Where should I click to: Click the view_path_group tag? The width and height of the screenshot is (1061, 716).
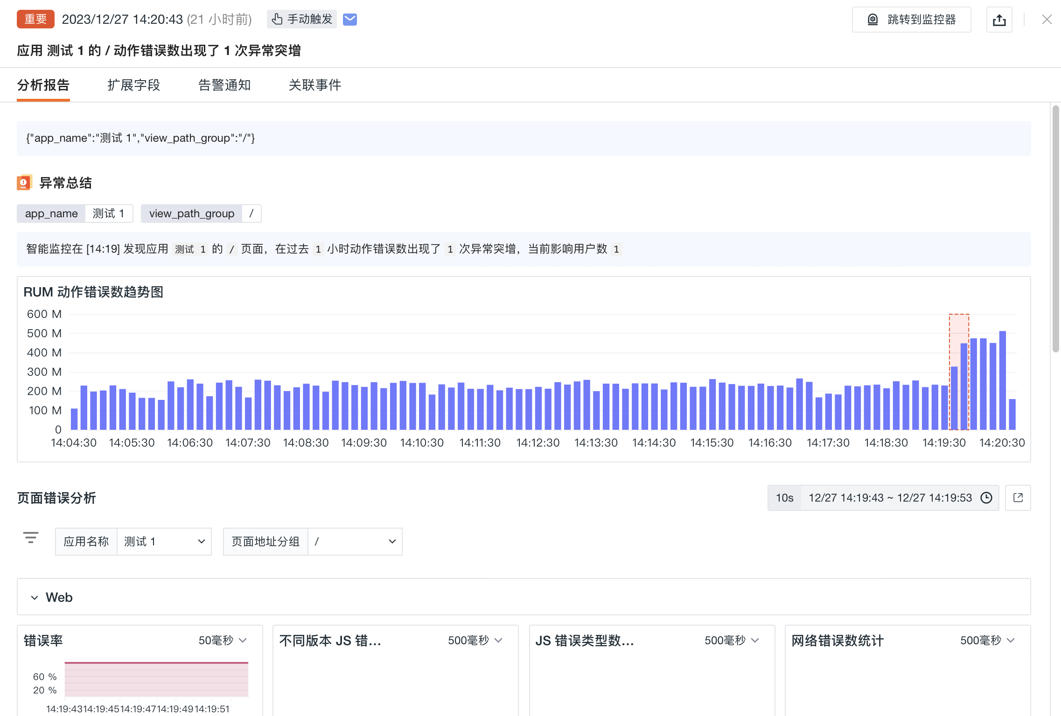(x=201, y=213)
